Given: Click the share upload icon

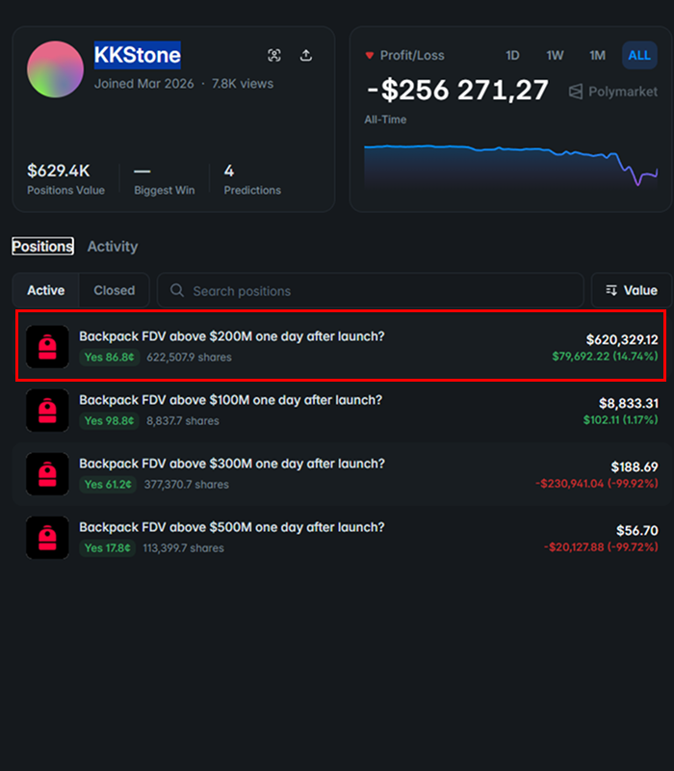Looking at the screenshot, I should click(306, 55).
